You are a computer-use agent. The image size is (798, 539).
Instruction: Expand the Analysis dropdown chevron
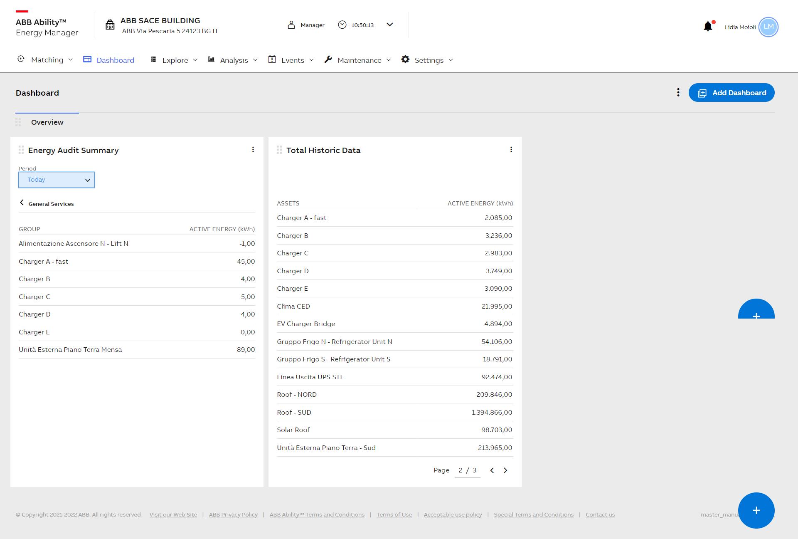pos(255,60)
